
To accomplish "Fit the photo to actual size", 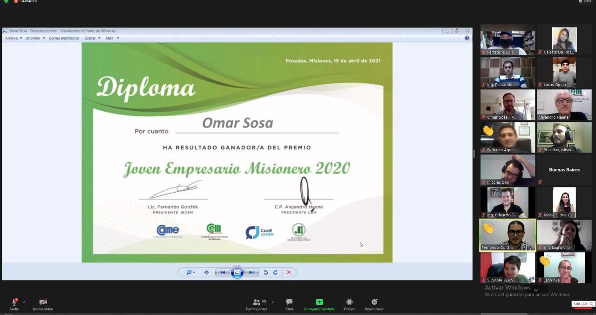I will 207,272.
